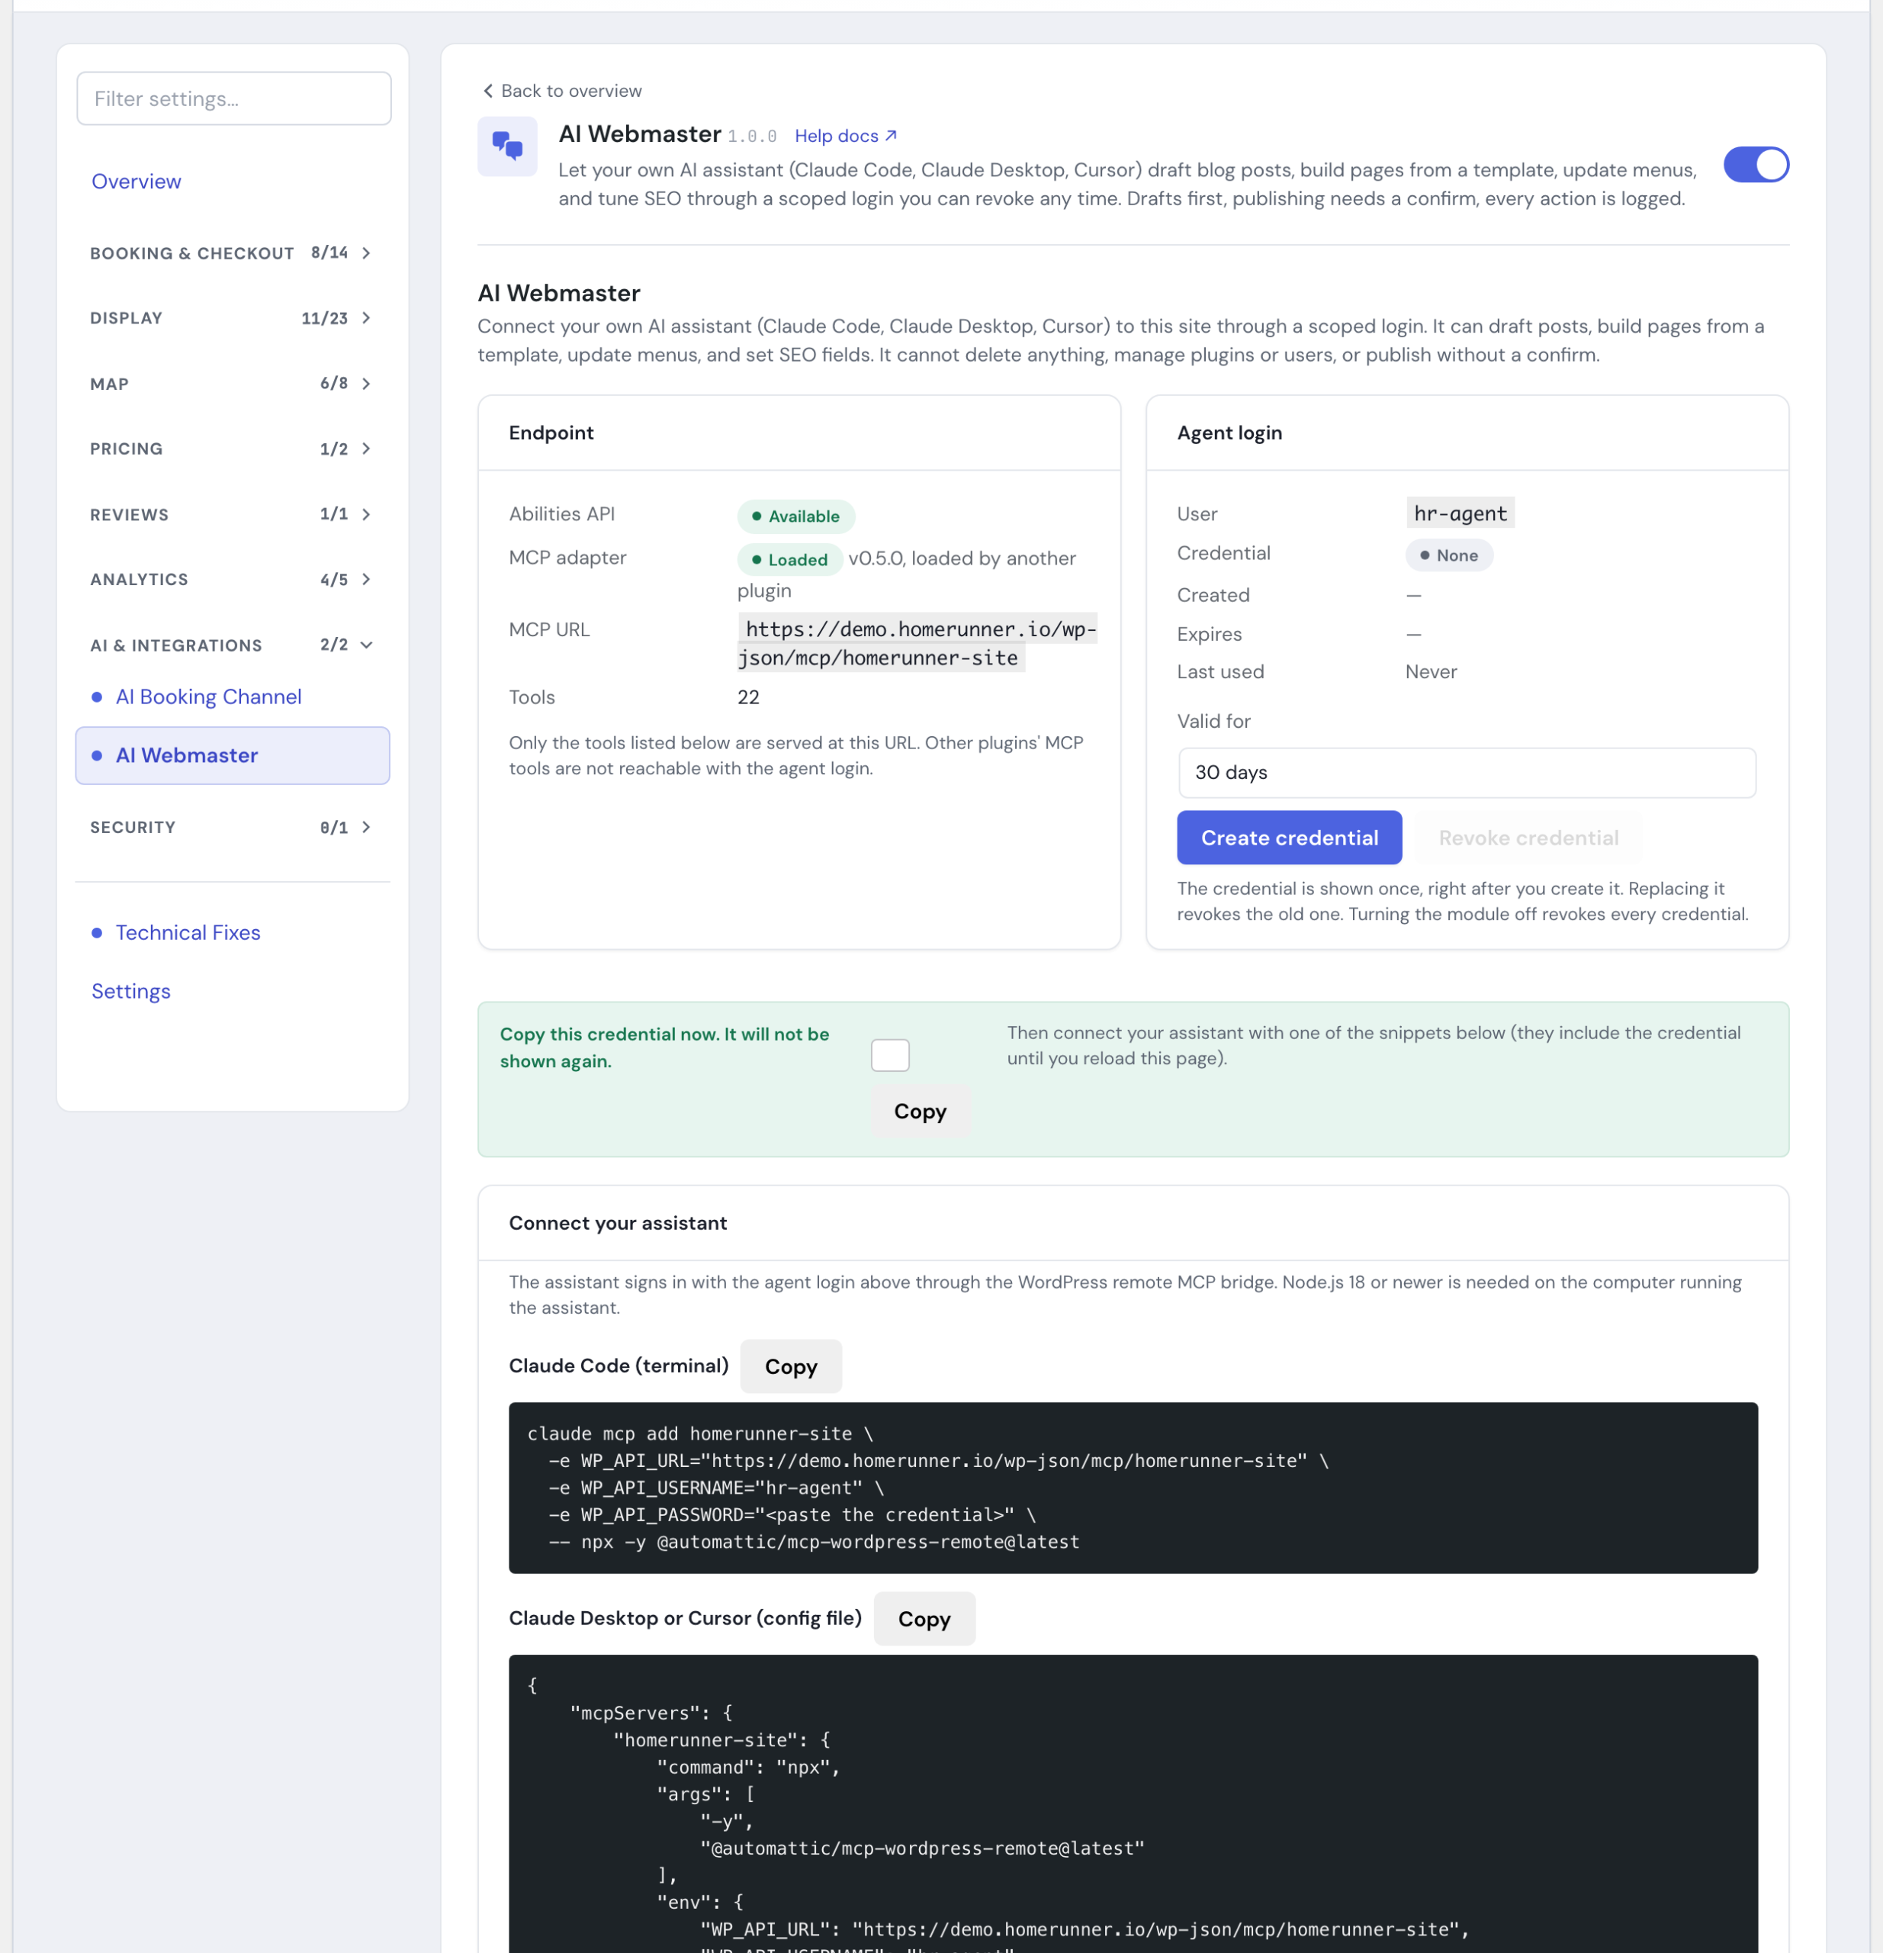This screenshot has width=1883, height=1953.
Task: Collapse the AI & Integrations section
Action: [x=232, y=645]
